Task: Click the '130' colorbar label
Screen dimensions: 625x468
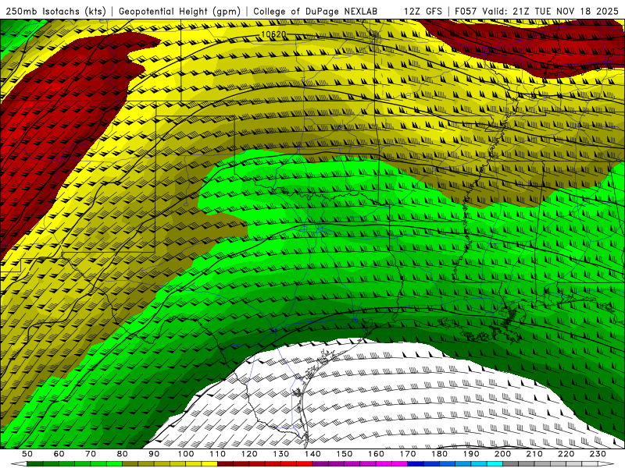Action: 281,454
